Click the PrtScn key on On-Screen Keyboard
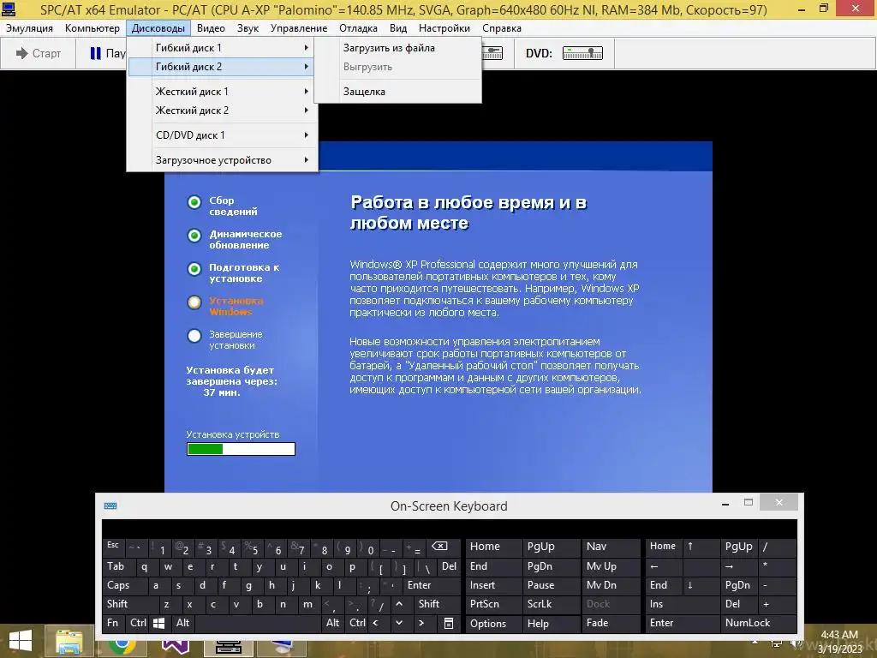The width and height of the screenshot is (877, 658). coord(493,604)
